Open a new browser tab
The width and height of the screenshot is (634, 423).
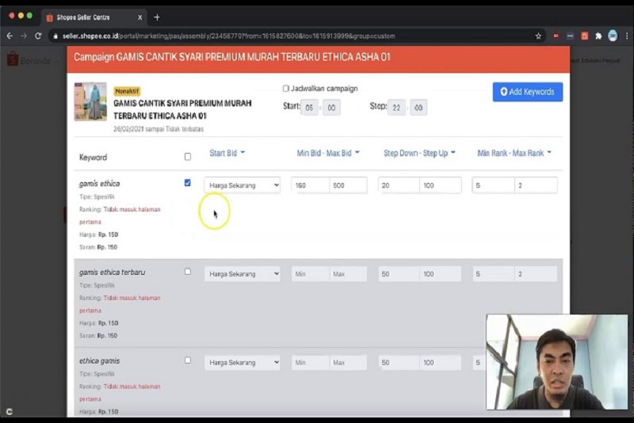(x=157, y=17)
